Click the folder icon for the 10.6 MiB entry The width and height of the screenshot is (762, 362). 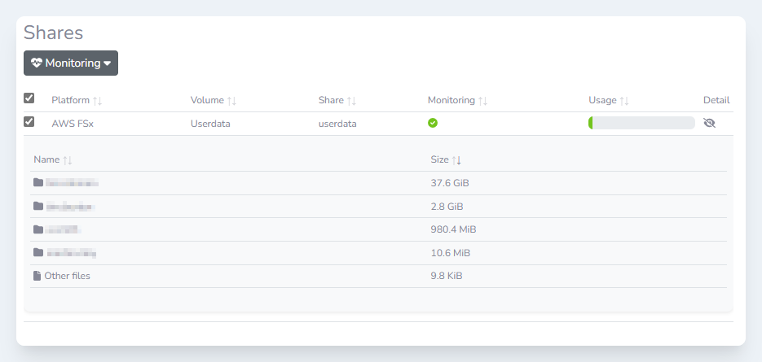click(38, 253)
